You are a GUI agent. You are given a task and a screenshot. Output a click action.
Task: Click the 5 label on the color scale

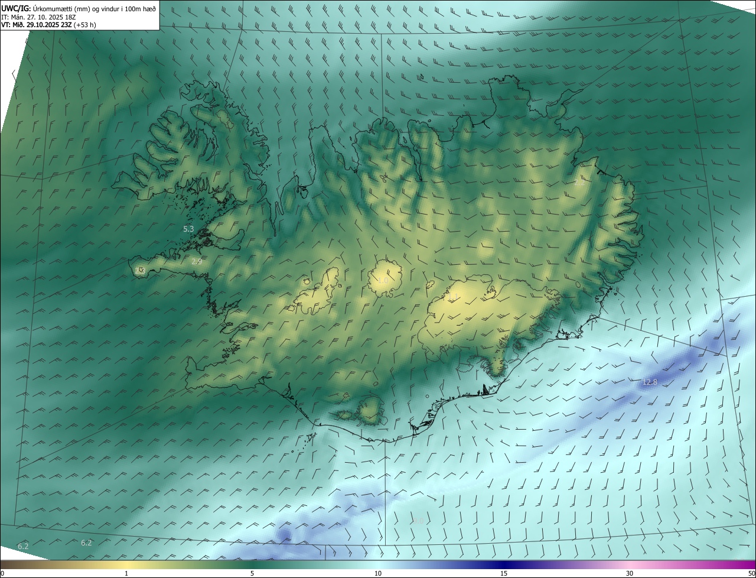tap(252, 573)
